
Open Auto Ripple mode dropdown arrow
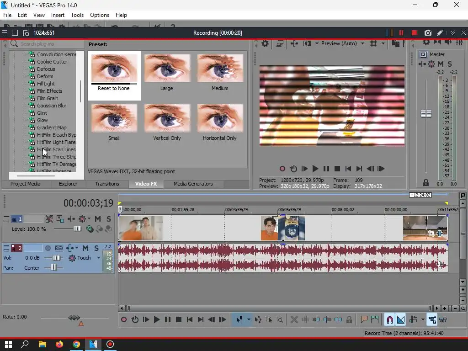coord(423,320)
